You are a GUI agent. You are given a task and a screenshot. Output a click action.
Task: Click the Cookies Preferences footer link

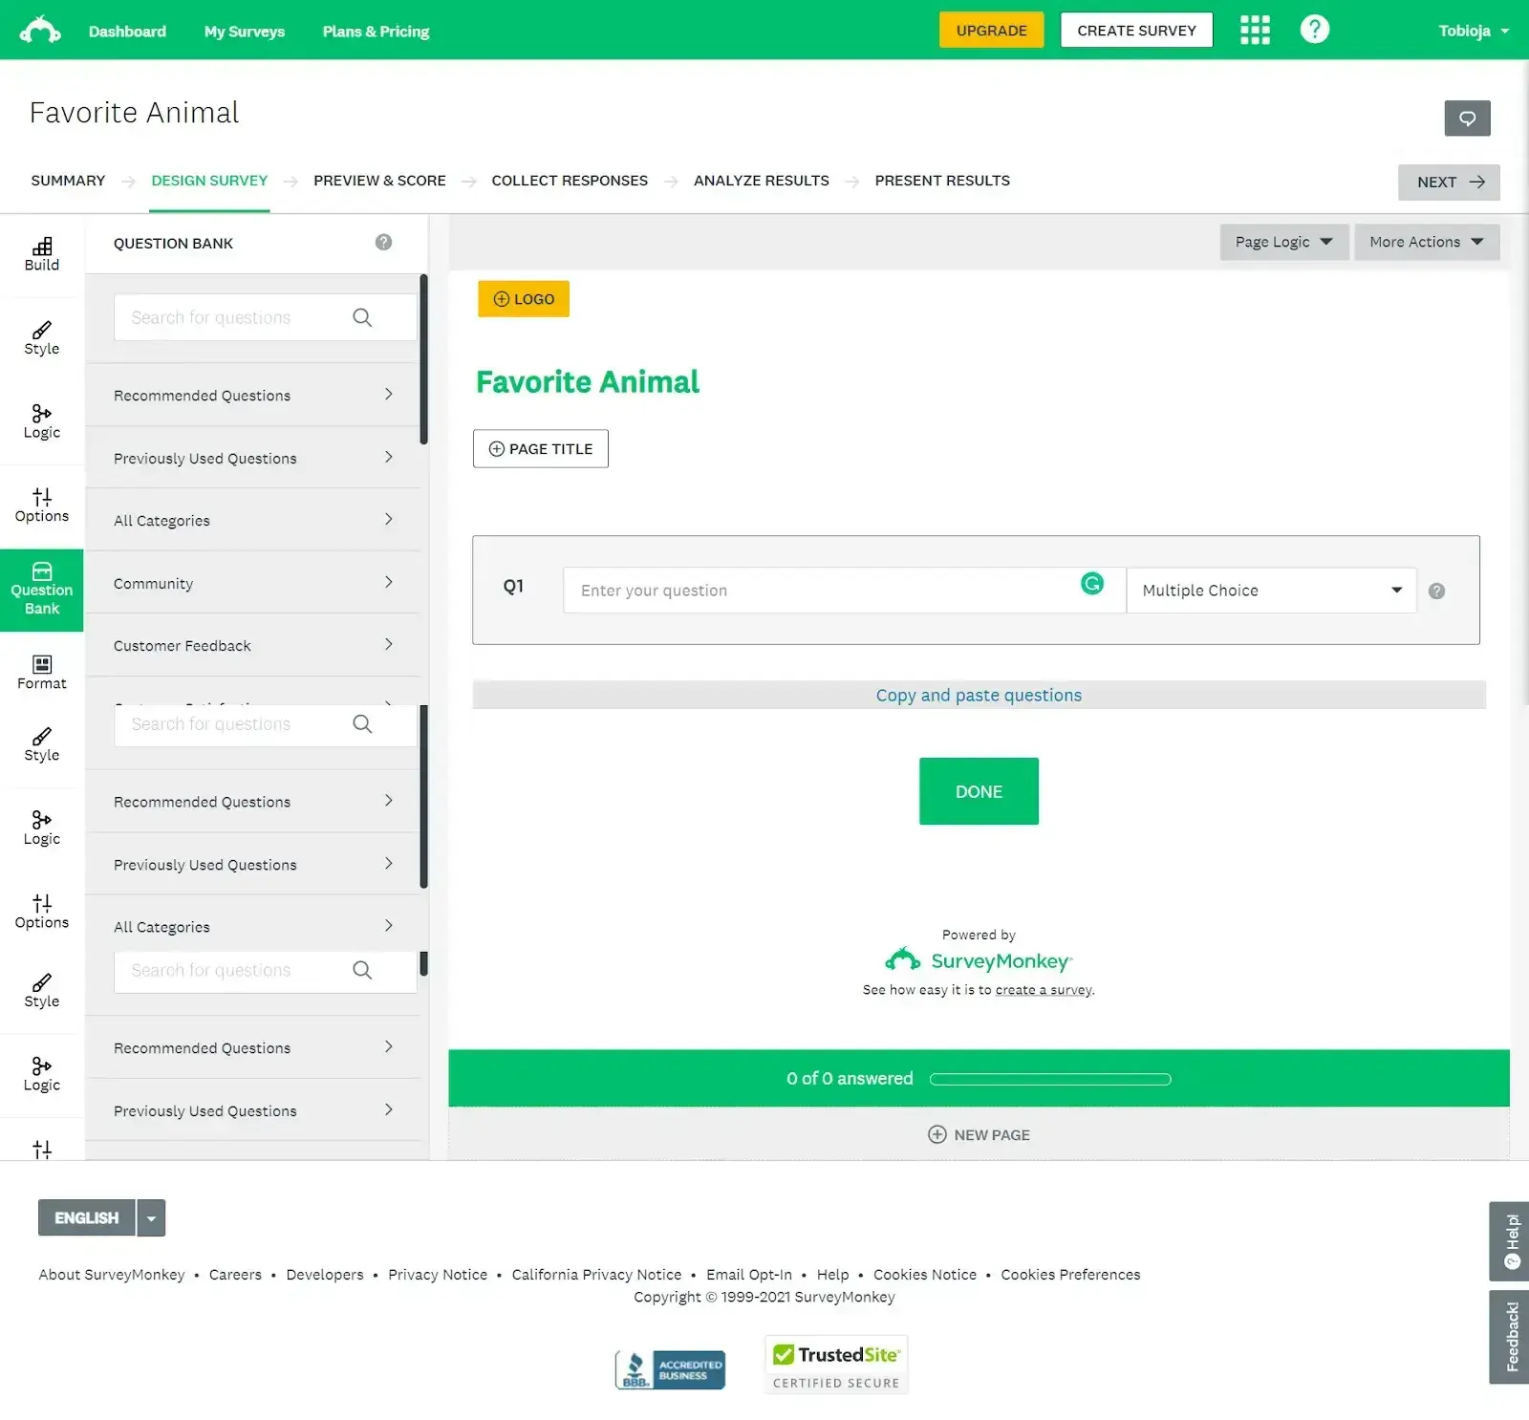point(1069,1274)
